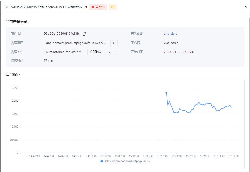Click the full alert Id in header
This screenshot has width=250, height=172.
46,7
